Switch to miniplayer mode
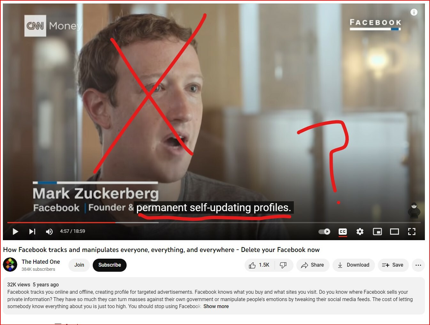The image size is (430, 325). click(377, 232)
